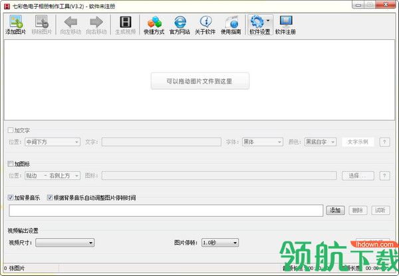The height and width of the screenshot is (276, 399).
Task: Click the 添加 music button
Action: point(335,210)
